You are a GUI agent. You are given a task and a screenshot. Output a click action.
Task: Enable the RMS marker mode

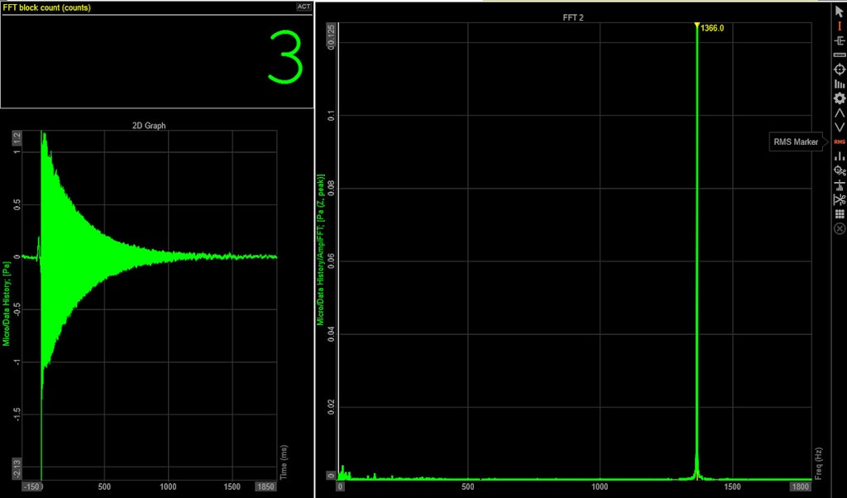click(838, 141)
